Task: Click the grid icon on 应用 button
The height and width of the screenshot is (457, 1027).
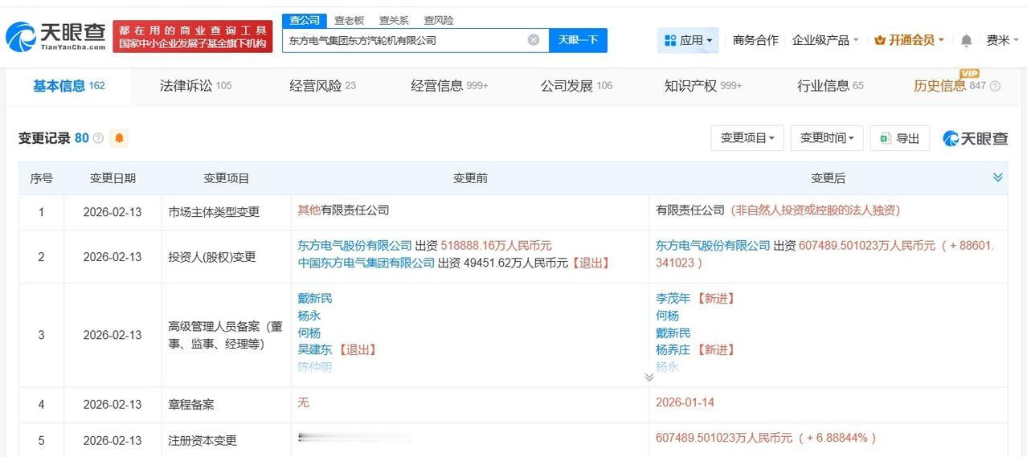Action: [670, 40]
